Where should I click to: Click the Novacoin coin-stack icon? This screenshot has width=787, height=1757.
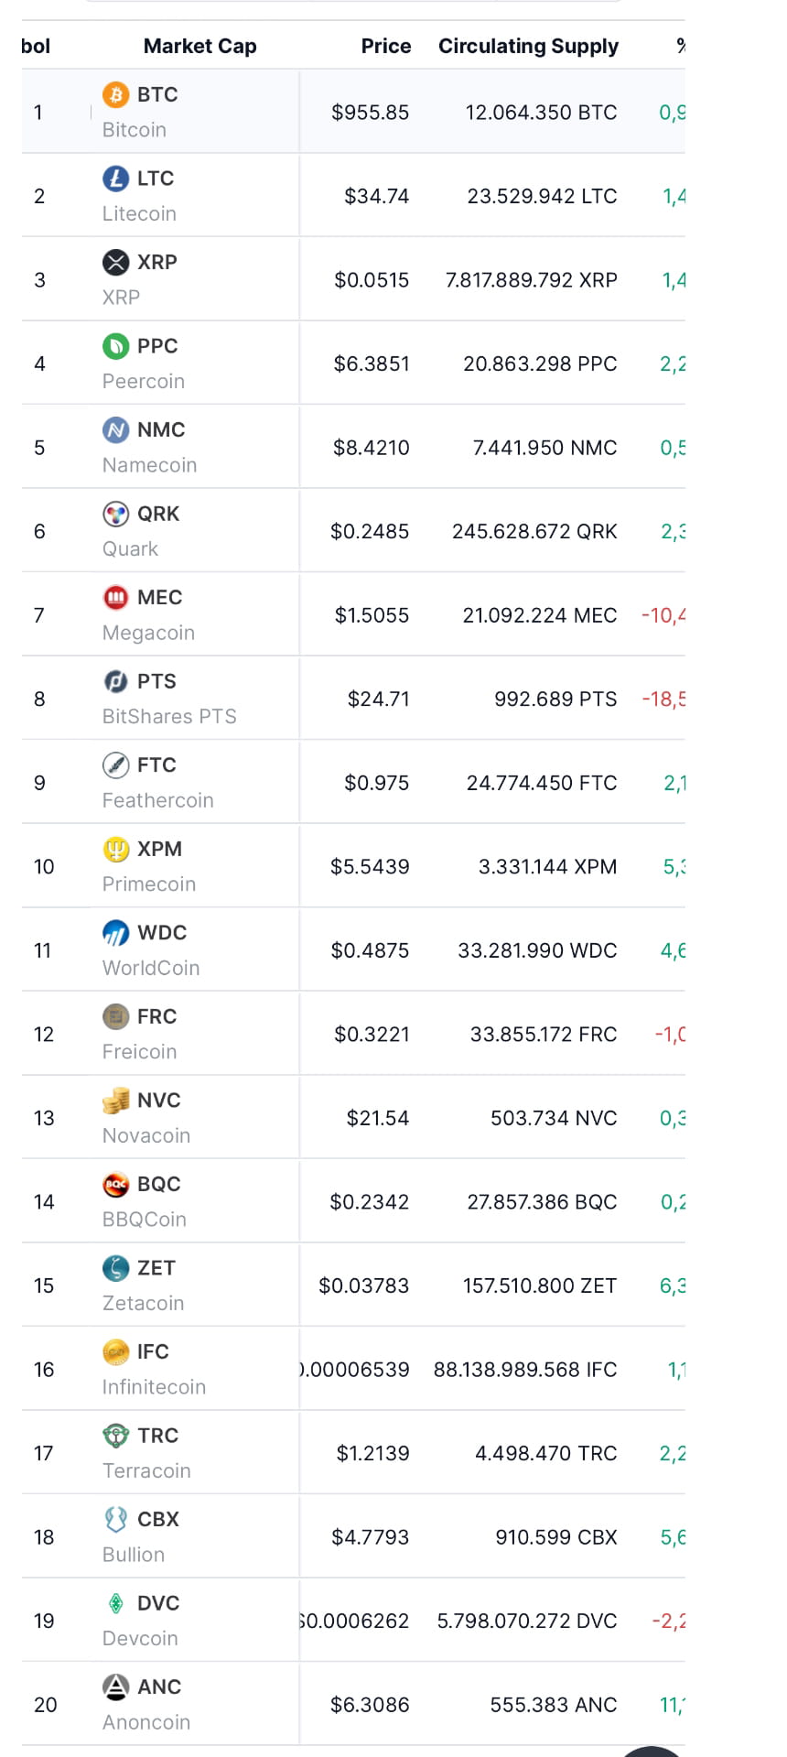(x=114, y=1100)
